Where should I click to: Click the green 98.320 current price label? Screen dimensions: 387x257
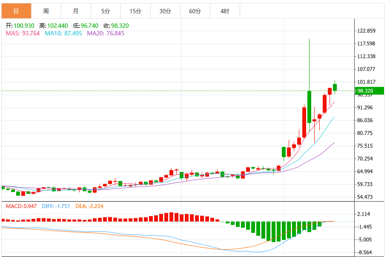tap(369, 91)
